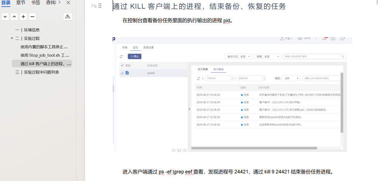The image size is (378, 181).
Task: Click the sama user avatar icon
Action: click(300, 38)
